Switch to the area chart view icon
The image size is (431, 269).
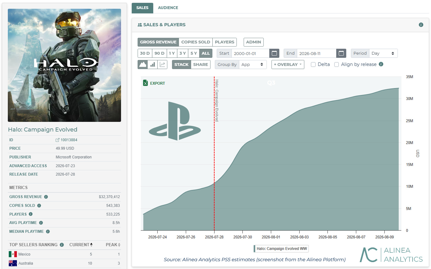click(143, 65)
